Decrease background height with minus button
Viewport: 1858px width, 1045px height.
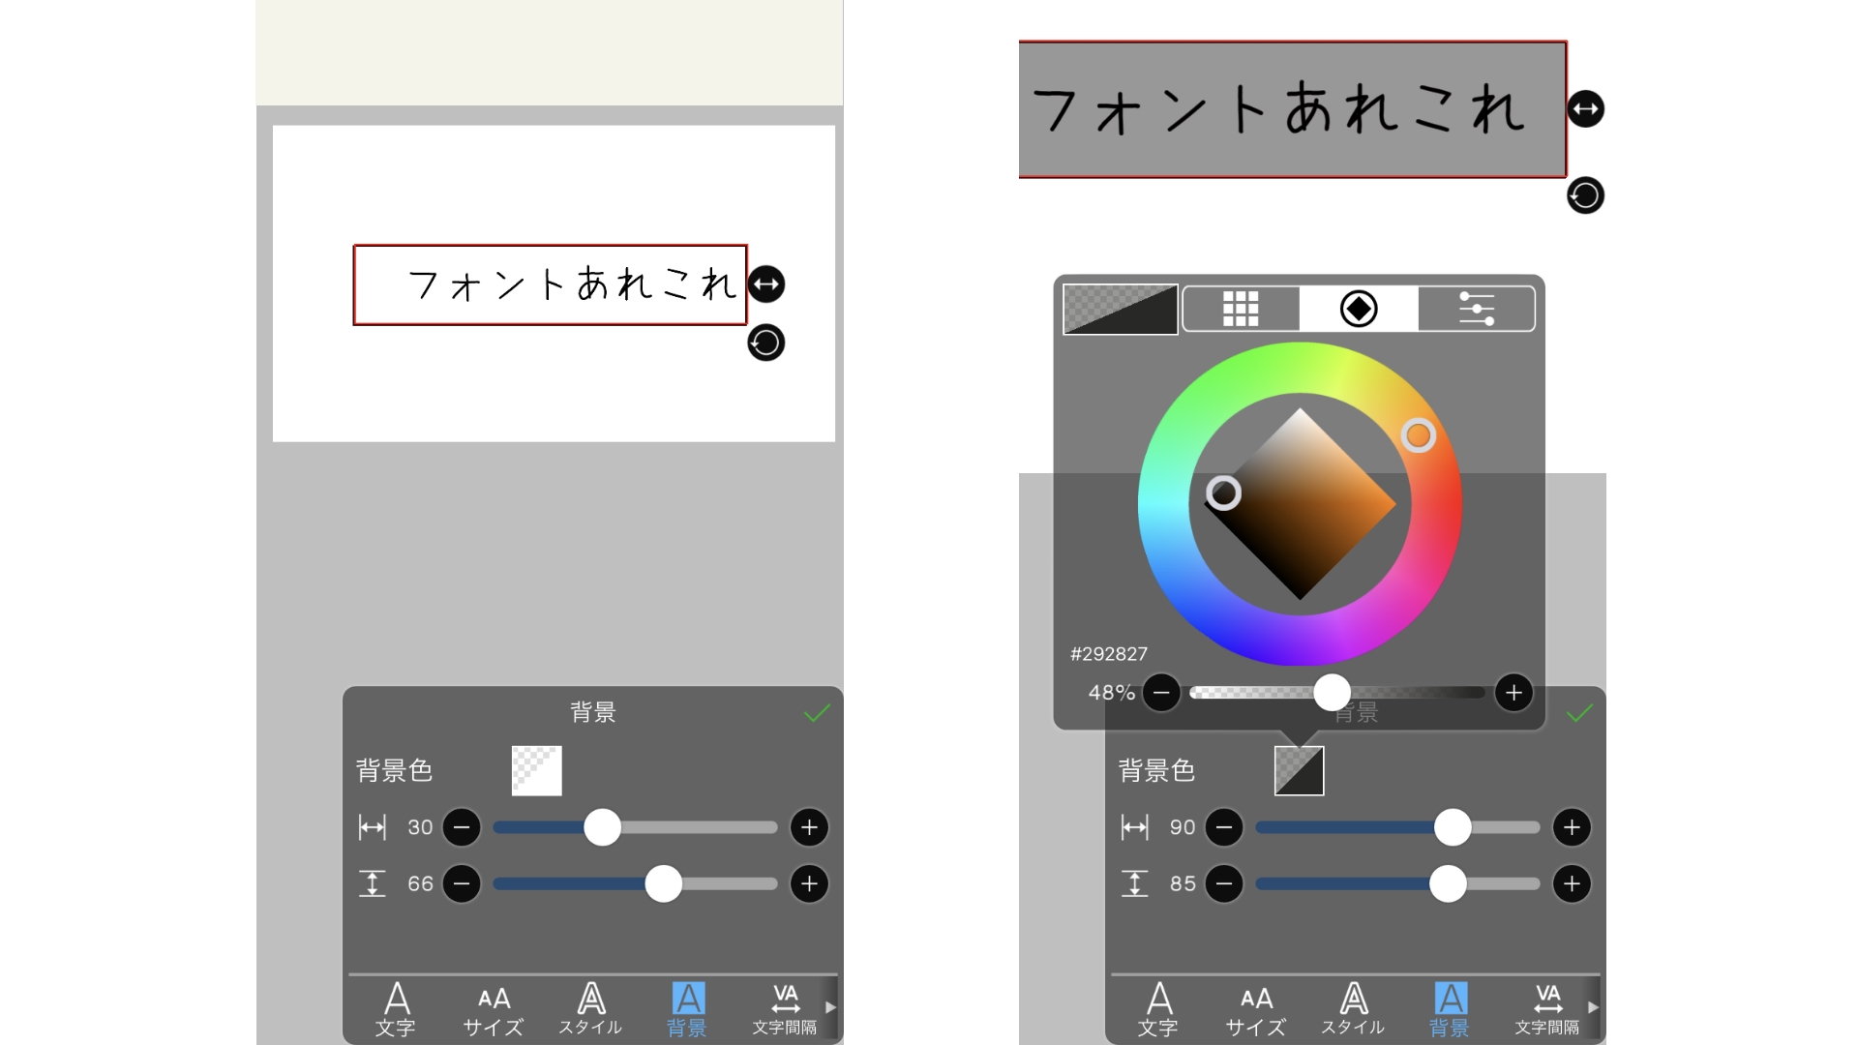point(1225,883)
